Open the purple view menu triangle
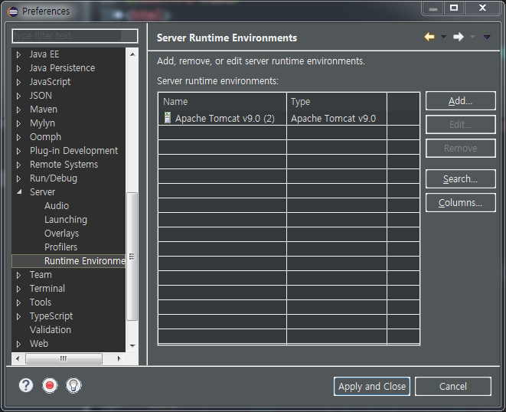The height and width of the screenshot is (412, 506). [487, 37]
